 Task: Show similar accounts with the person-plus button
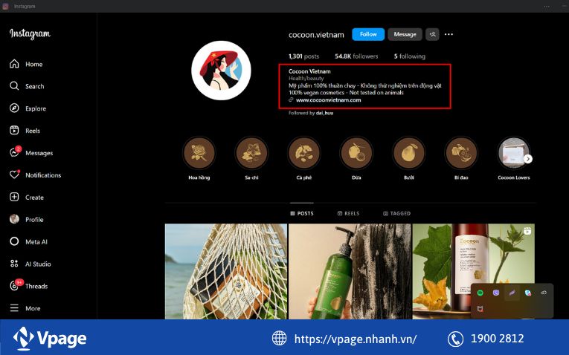pyautogui.click(x=432, y=34)
